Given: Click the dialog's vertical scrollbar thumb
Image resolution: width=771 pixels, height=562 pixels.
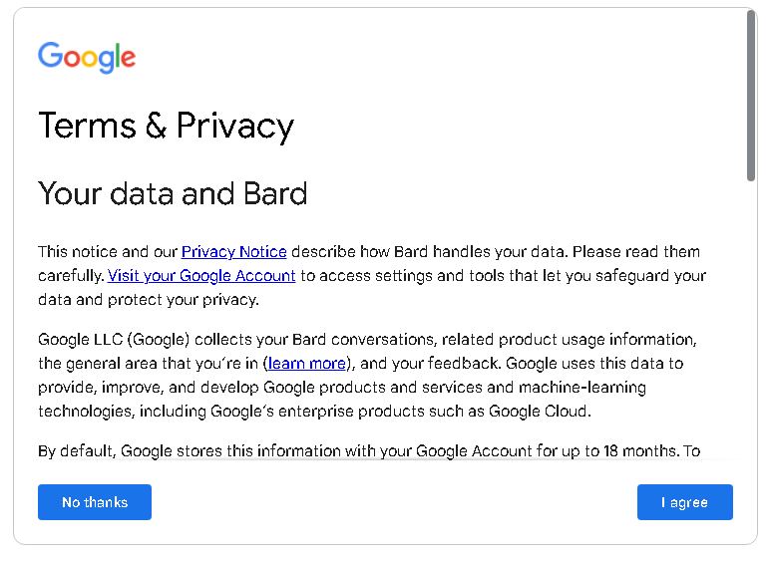Looking at the screenshot, I should 751,95.
